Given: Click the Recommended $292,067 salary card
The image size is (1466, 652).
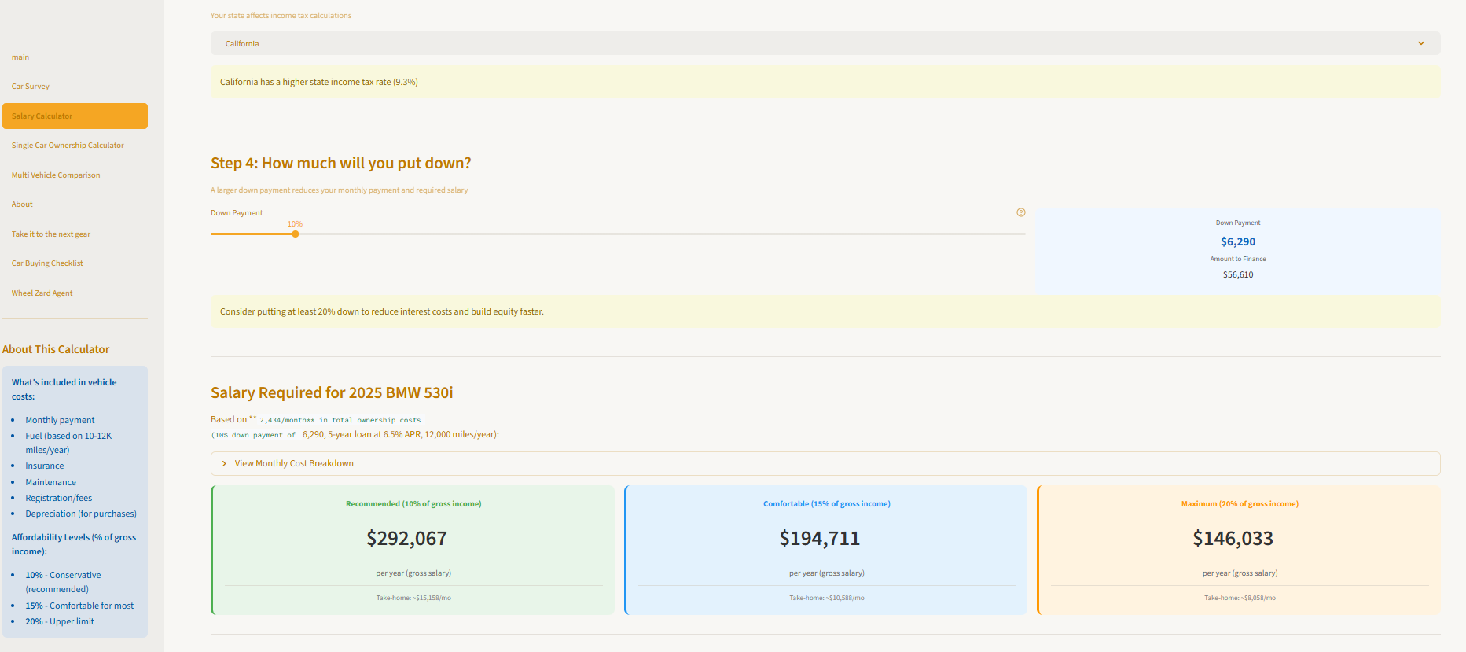Looking at the screenshot, I should [413, 550].
